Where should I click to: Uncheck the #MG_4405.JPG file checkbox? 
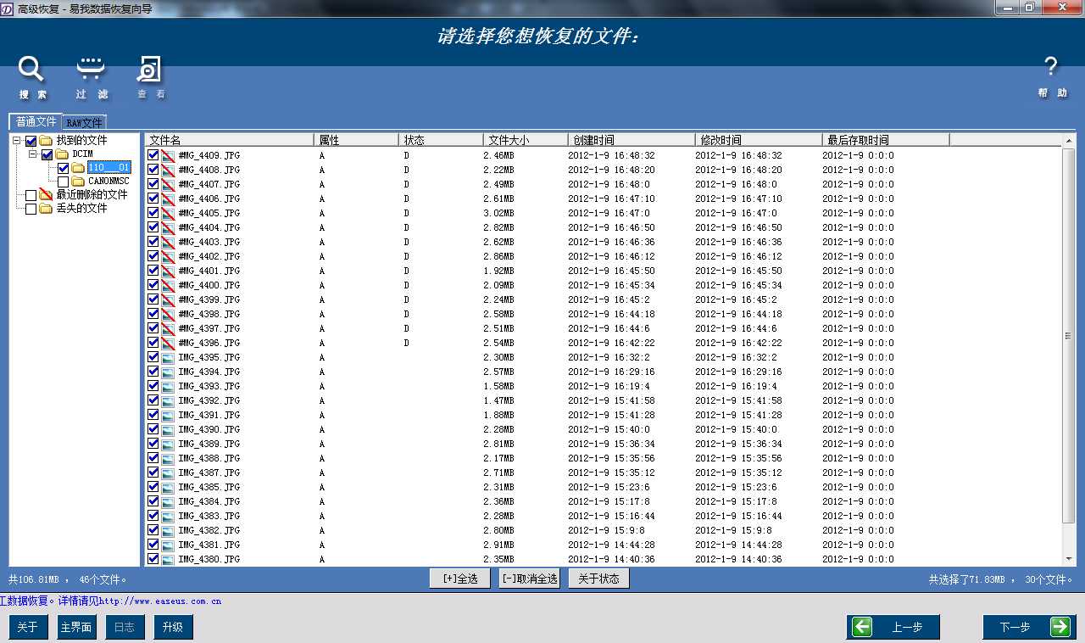(153, 213)
